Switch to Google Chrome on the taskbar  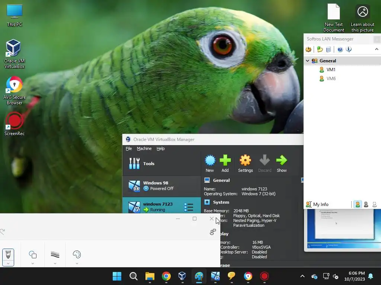[x=166, y=276]
